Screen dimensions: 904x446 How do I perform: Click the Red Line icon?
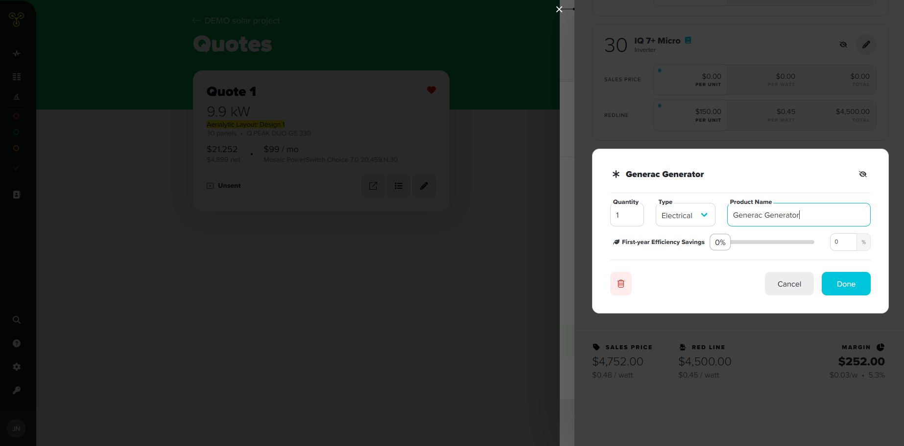coord(683,347)
